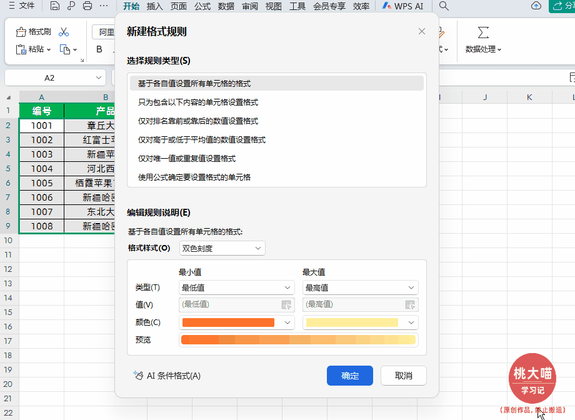
Task: Select cell containing 1008
Action: 42,226
